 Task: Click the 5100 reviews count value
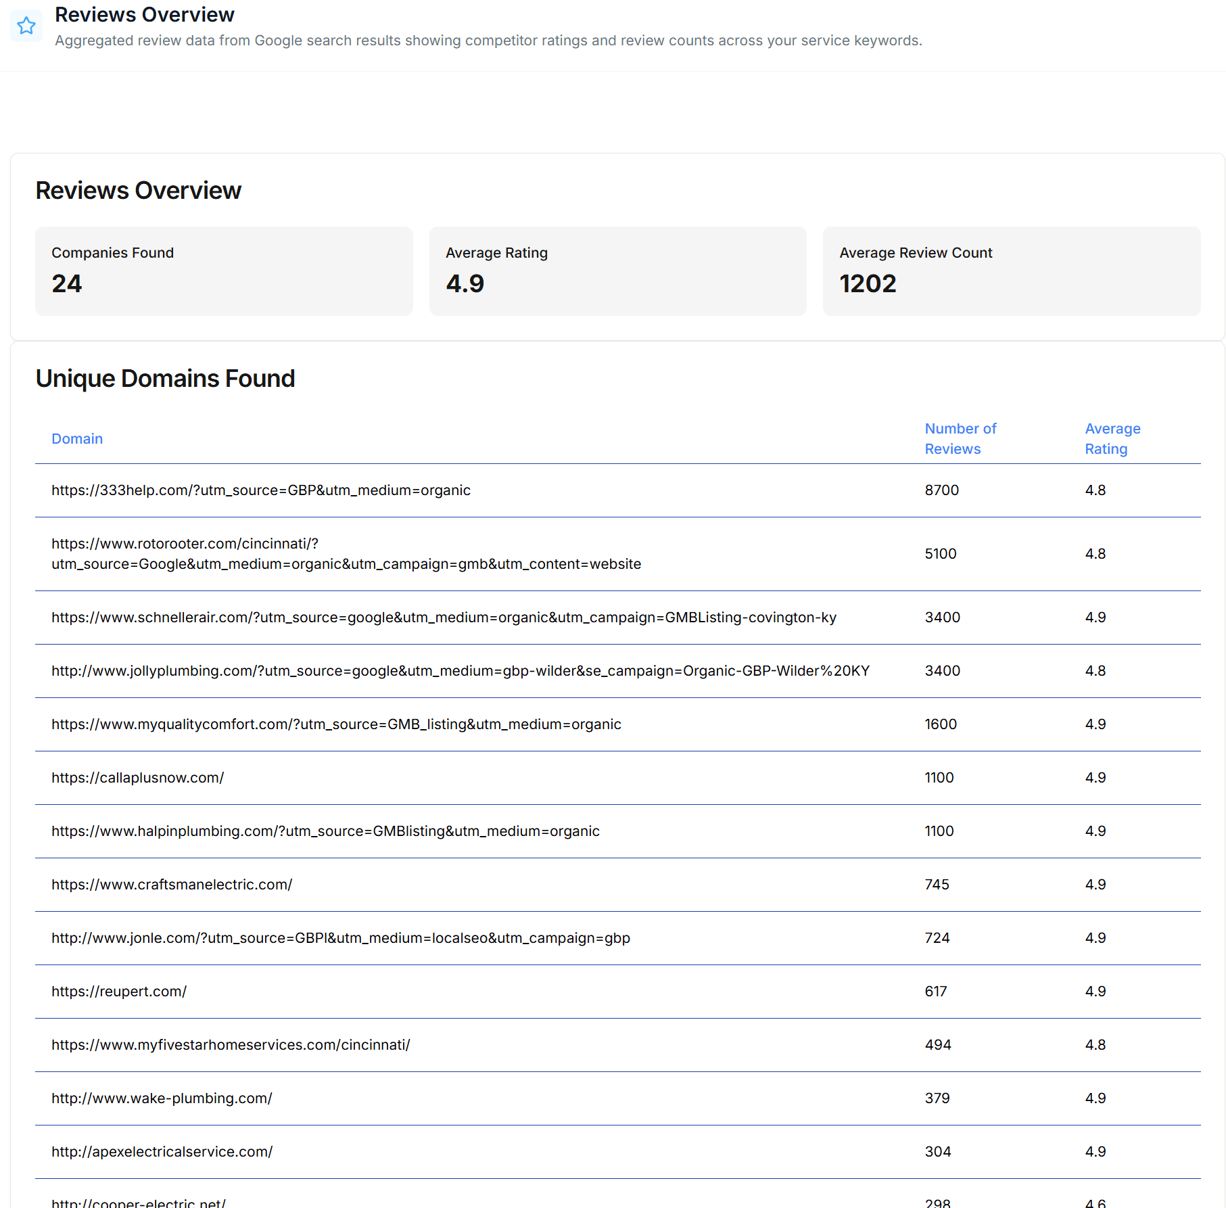pyautogui.click(x=940, y=554)
